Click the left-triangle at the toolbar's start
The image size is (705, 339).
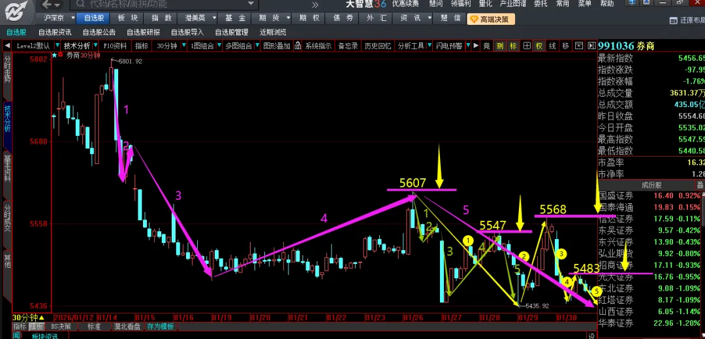[7, 46]
